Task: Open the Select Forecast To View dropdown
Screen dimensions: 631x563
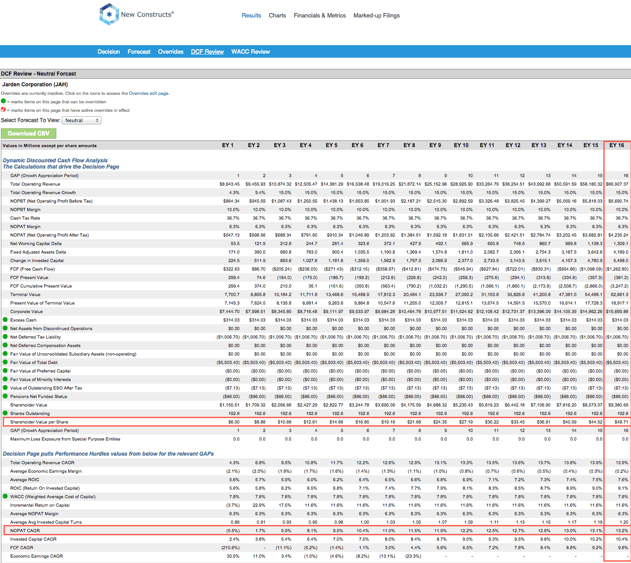Action: click(81, 120)
